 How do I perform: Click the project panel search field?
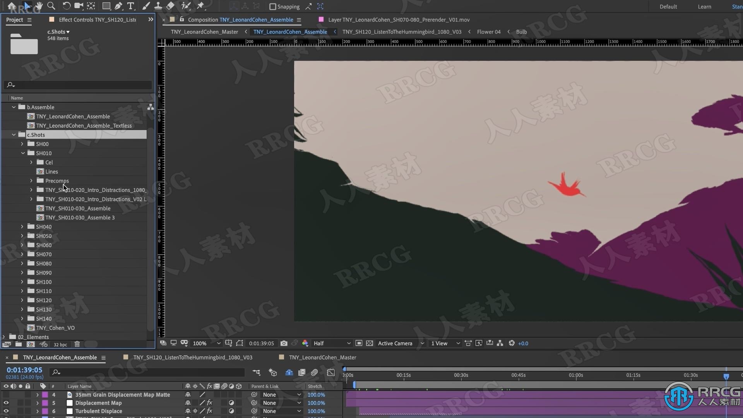pos(78,85)
